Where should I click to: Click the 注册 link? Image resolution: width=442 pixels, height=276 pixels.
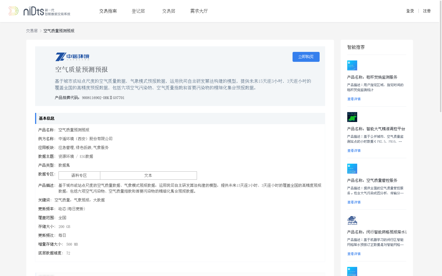click(427, 11)
